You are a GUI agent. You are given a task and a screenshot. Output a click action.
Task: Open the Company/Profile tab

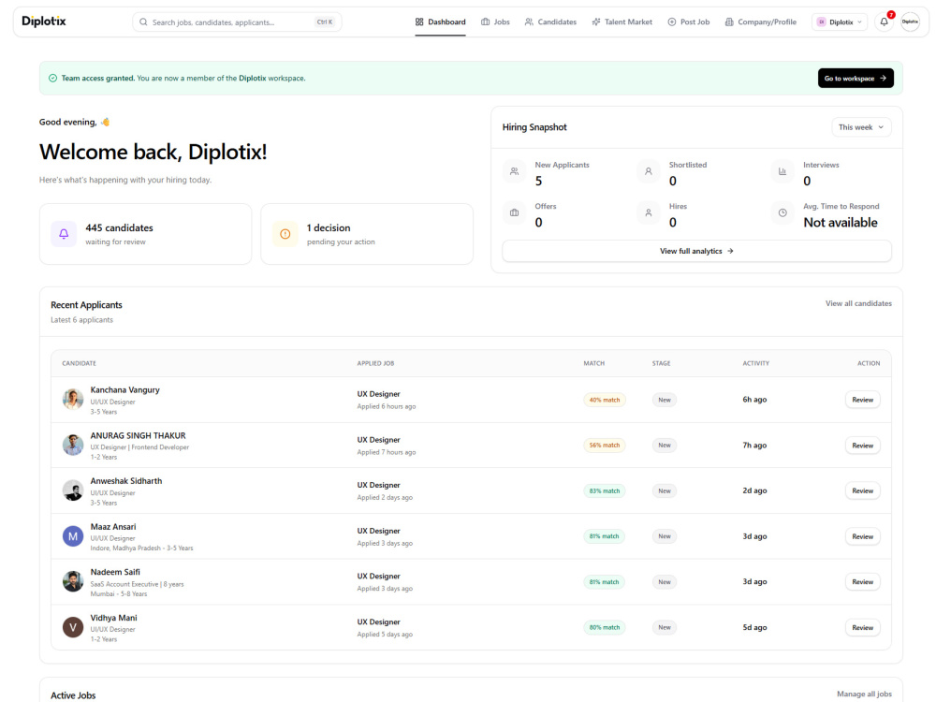(x=760, y=22)
